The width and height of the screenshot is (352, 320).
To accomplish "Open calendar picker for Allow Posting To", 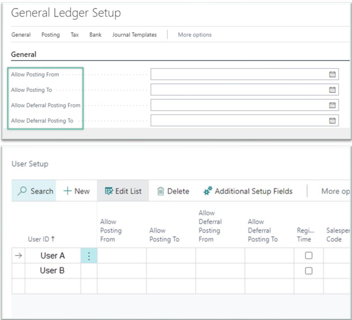I will coord(332,90).
